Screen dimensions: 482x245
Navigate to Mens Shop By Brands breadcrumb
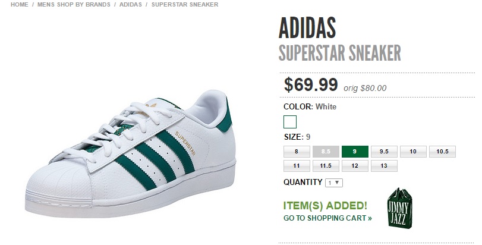(74, 4)
